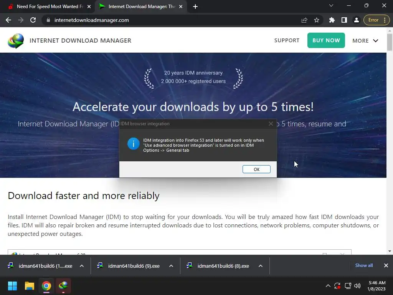393x295 pixels.
Task: Open the clock showing 5:46 AM
Action: [x=376, y=286]
